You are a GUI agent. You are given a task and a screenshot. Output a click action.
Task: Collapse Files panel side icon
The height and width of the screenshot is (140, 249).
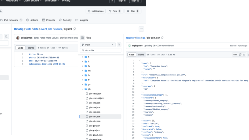pyautogui.click(x=82, y=38)
